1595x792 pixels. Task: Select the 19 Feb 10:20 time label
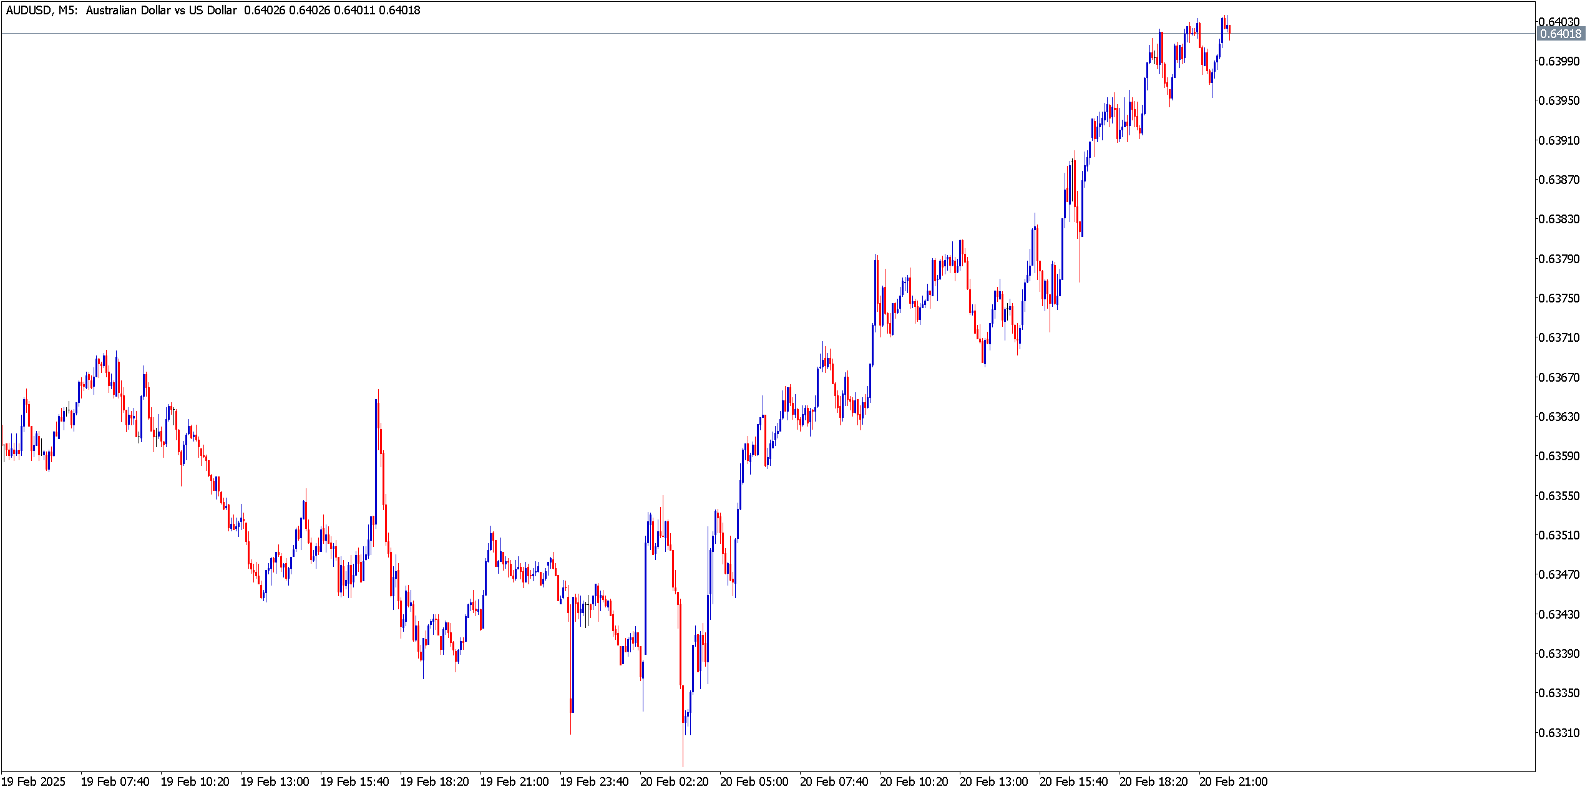pos(195,781)
